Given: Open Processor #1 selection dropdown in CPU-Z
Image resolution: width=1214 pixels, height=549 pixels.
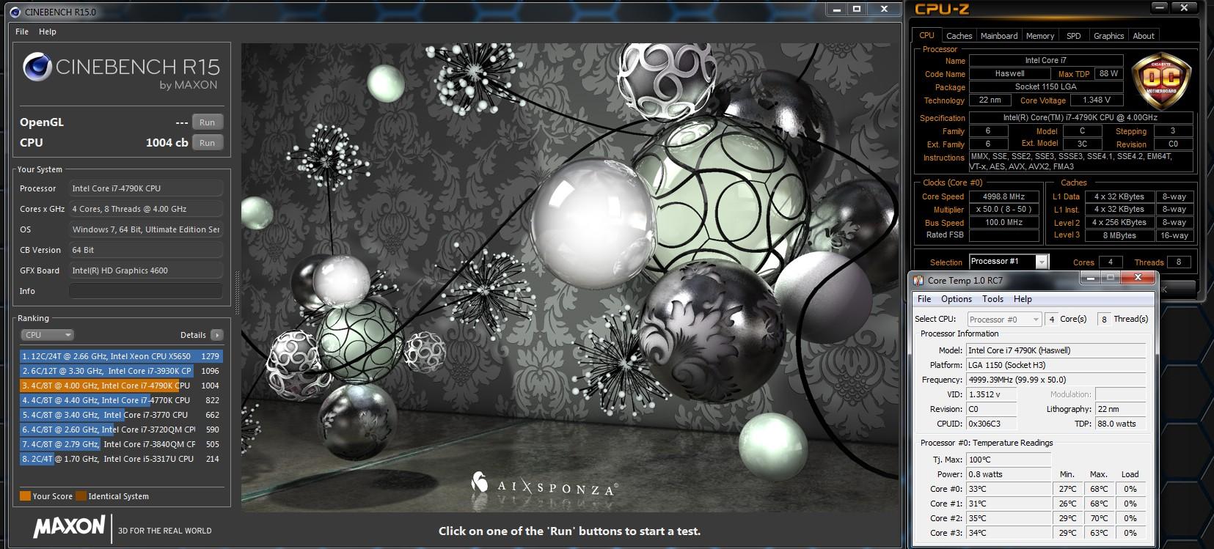Looking at the screenshot, I should click(1009, 262).
